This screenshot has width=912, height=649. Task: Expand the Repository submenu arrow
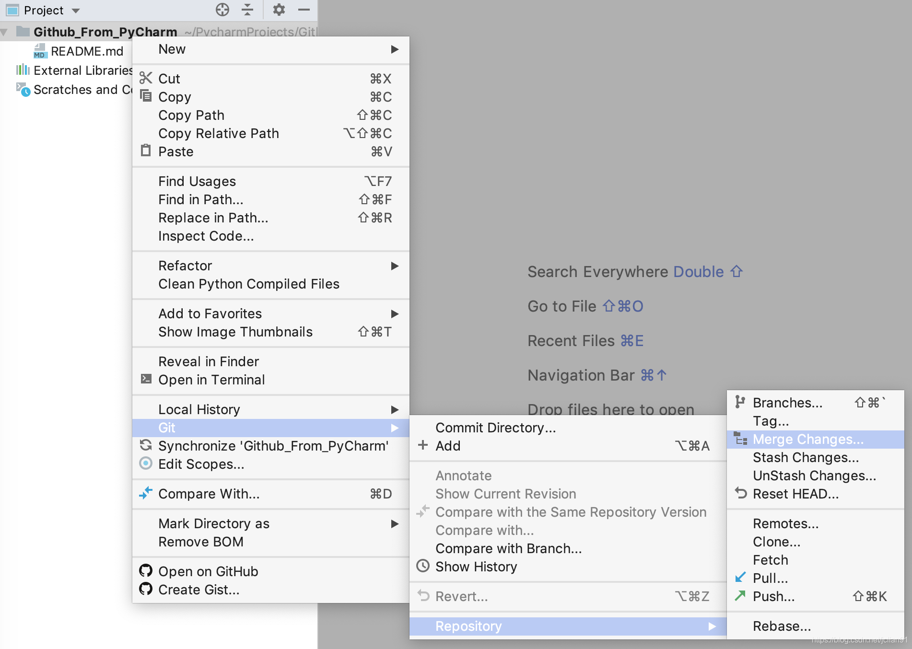pos(712,626)
